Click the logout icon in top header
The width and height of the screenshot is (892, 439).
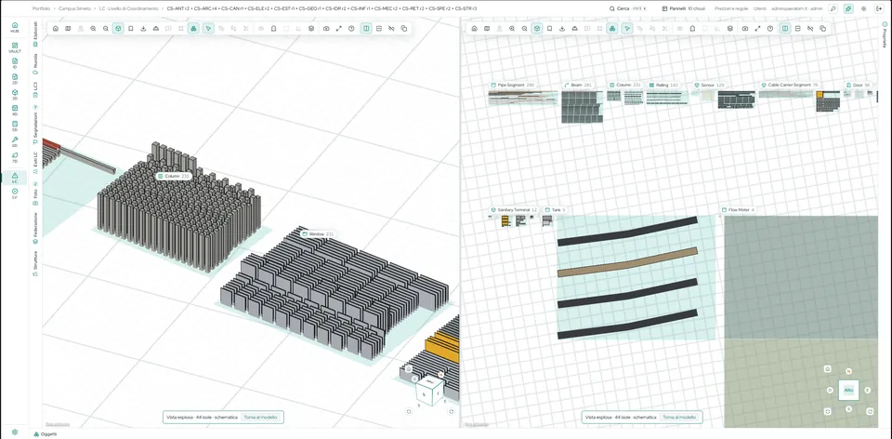880,9
